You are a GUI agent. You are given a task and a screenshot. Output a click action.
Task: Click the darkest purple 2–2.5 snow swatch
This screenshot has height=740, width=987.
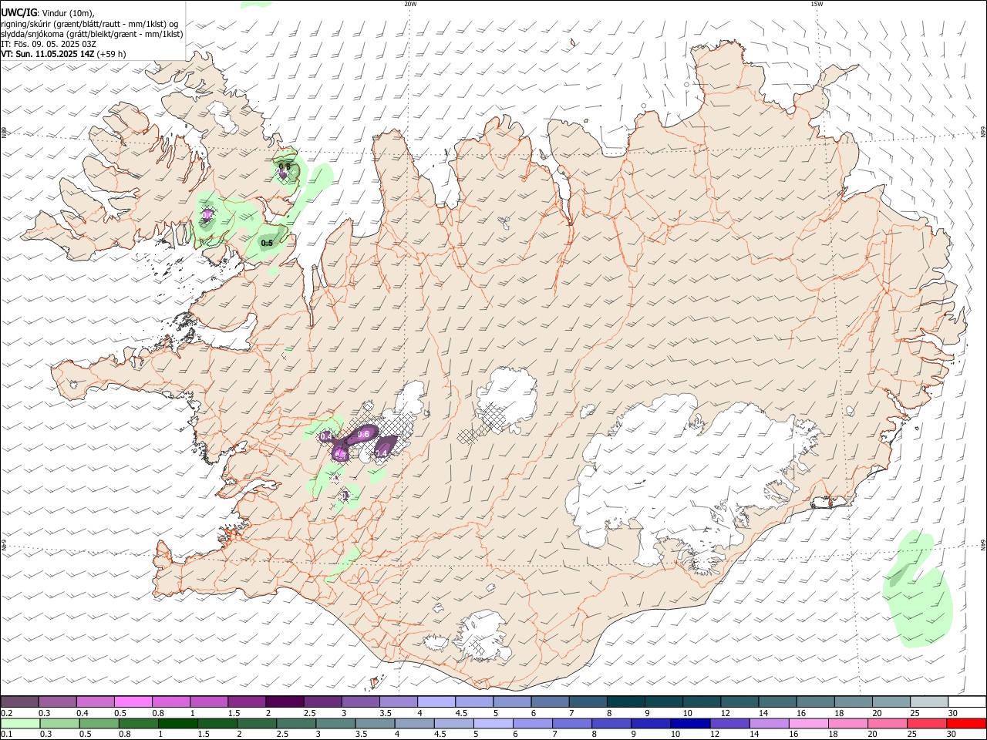(285, 702)
